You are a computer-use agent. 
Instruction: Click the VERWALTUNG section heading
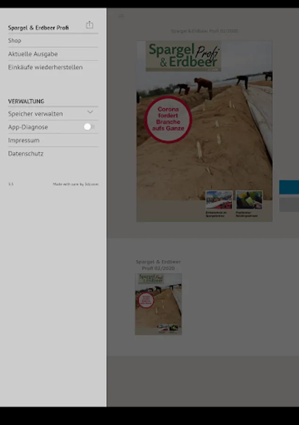(x=26, y=102)
